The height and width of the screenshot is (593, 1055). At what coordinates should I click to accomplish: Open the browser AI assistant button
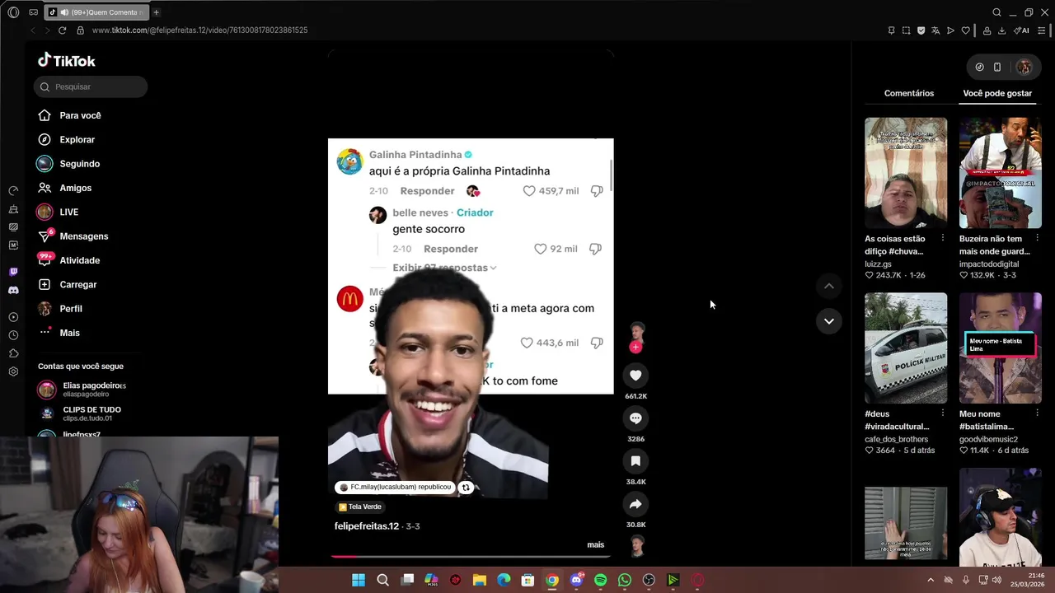1023,30
